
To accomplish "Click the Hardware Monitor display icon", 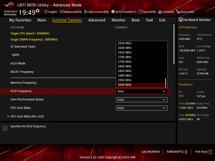I will tap(181, 20).
